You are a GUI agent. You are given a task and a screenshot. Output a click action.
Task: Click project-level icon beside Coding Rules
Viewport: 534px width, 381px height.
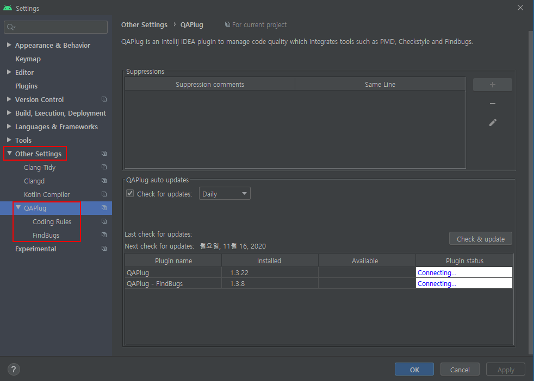tap(104, 221)
